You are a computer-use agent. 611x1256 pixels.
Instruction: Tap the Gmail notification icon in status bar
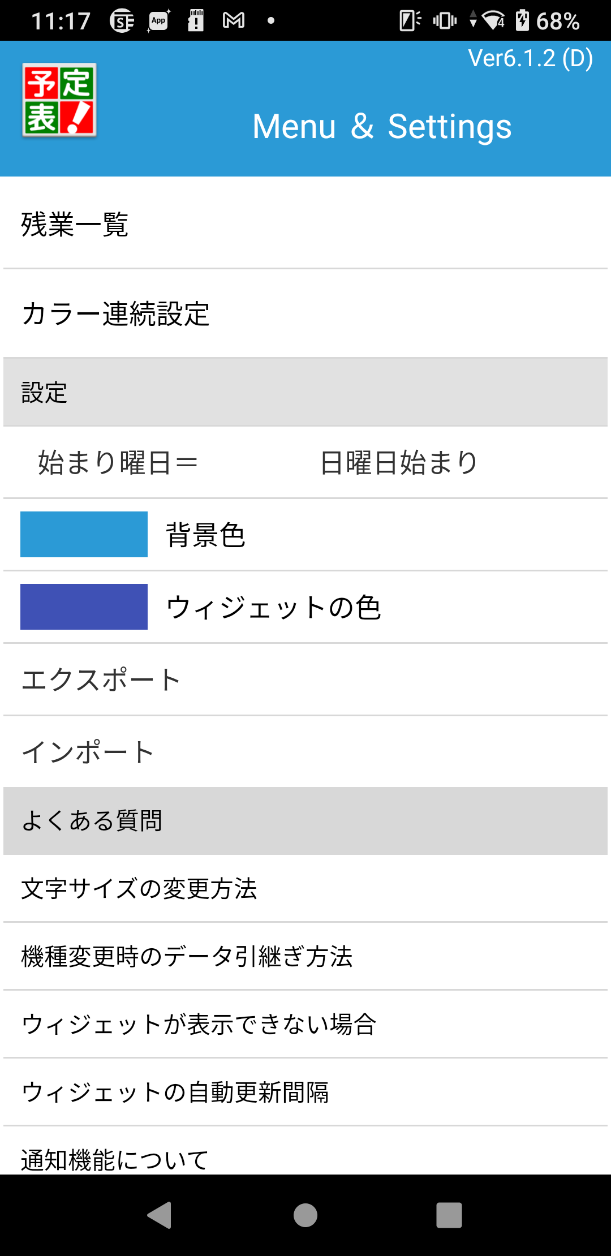(x=234, y=21)
